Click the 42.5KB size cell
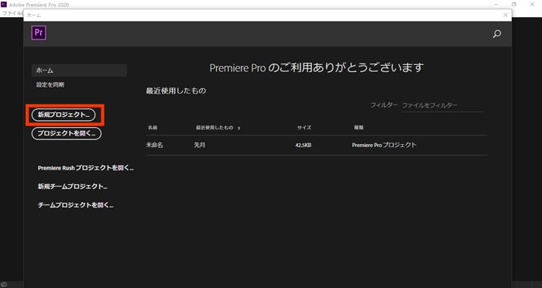Image resolution: width=542 pixels, height=288 pixels. pyautogui.click(x=304, y=146)
